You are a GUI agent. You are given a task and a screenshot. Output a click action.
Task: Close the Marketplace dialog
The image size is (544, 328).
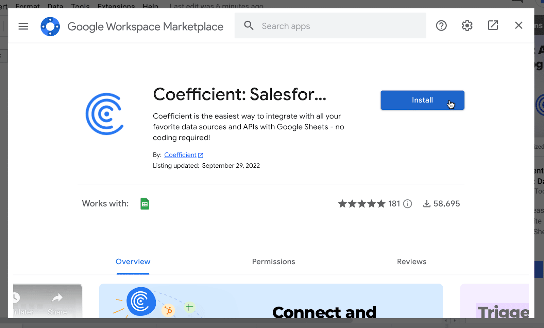click(x=518, y=25)
